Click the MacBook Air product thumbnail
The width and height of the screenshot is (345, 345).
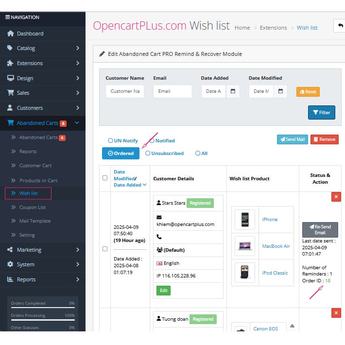245,246
